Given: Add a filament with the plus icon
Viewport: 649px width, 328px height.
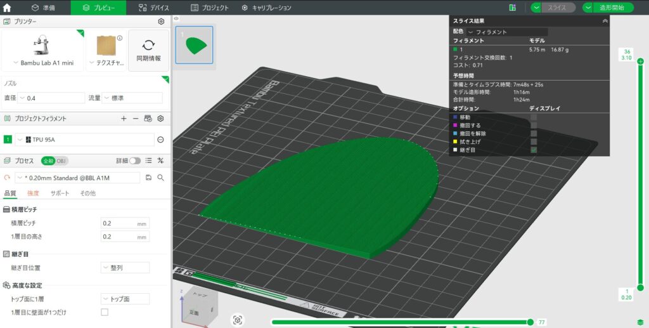Looking at the screenshot, I should (x=124, y=119).
